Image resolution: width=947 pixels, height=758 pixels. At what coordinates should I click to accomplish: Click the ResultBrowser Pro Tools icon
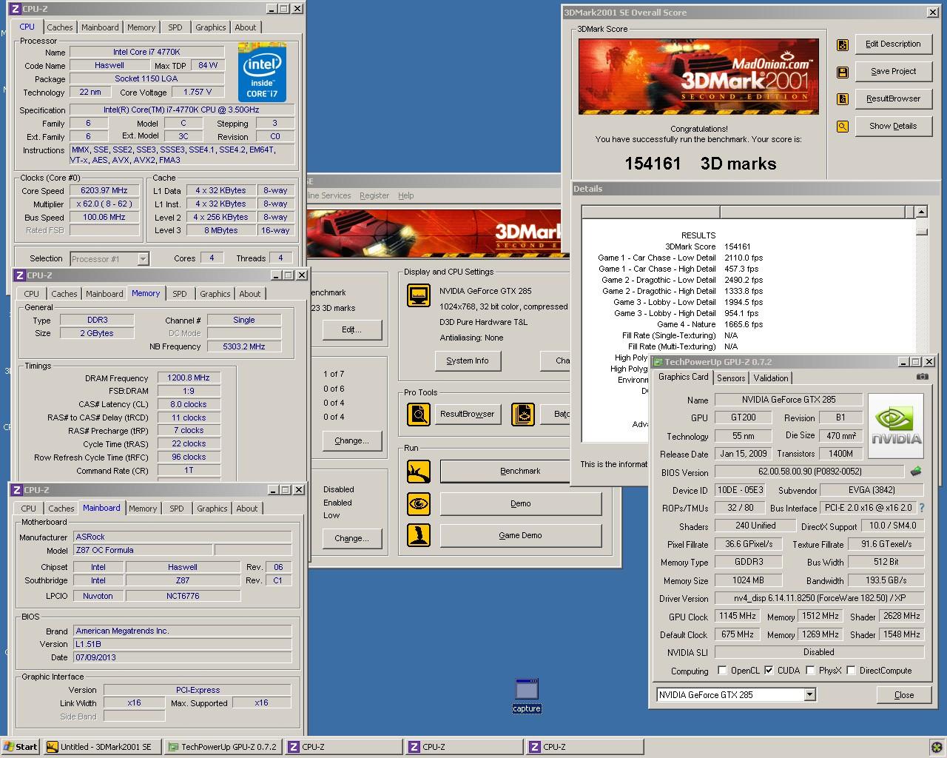point(419,414)
